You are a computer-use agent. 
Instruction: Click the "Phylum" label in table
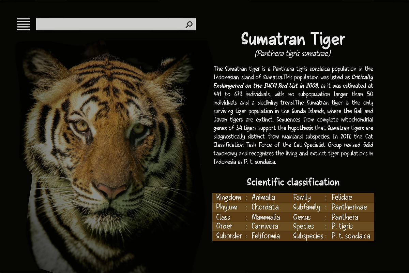click(x=227, y=207)
